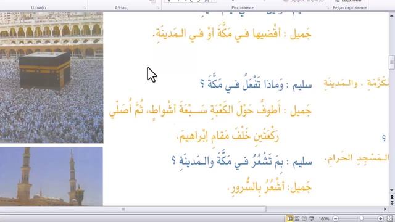Screen dimensions: 395x222
Task: Click the 'Редактирование' group label
Action: (350, 8)
